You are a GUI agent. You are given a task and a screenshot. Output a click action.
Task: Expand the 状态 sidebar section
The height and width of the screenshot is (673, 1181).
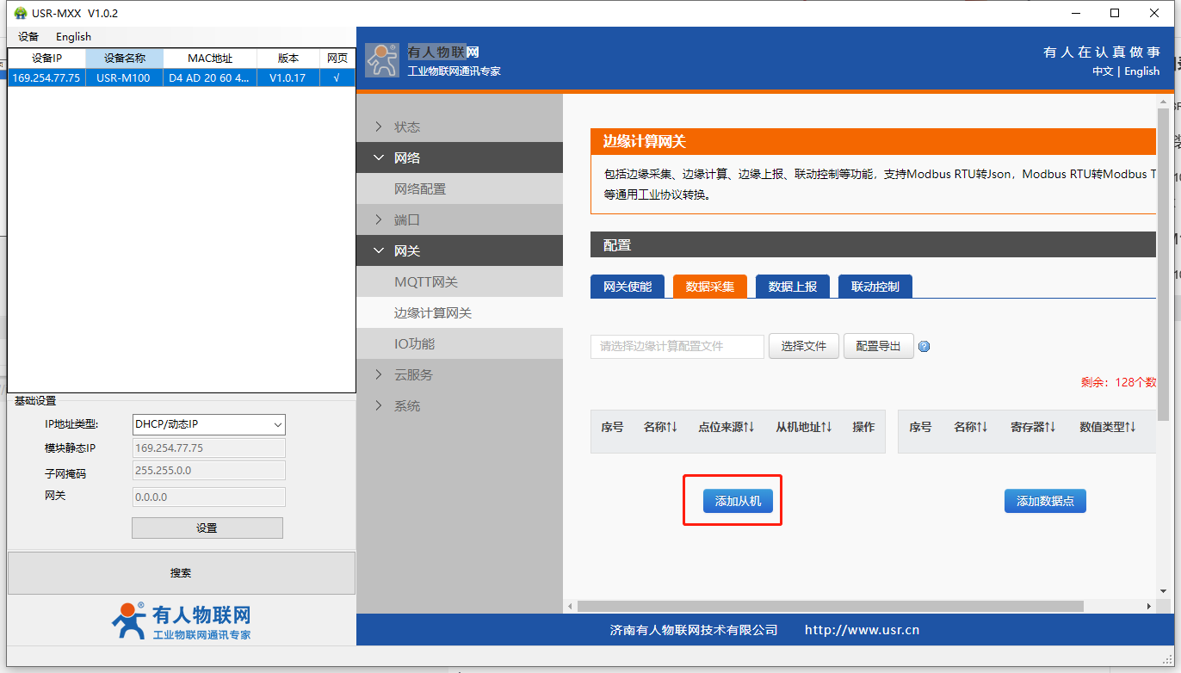click(x=460, y=127)
